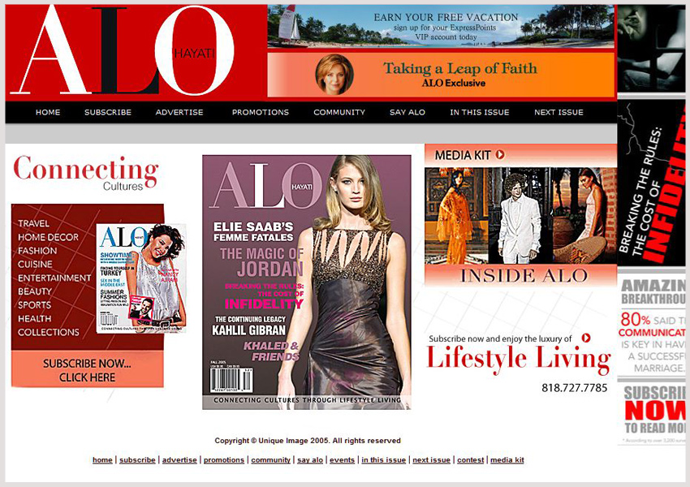Image resolution: width=690 pixels, height=487 pixels.
Task: Select SAY ALO in the black navigation bar
Action: click(x=408, y=112)
